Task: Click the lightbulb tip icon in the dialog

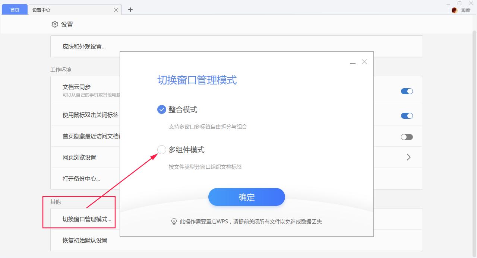Action: coord(174,221)
